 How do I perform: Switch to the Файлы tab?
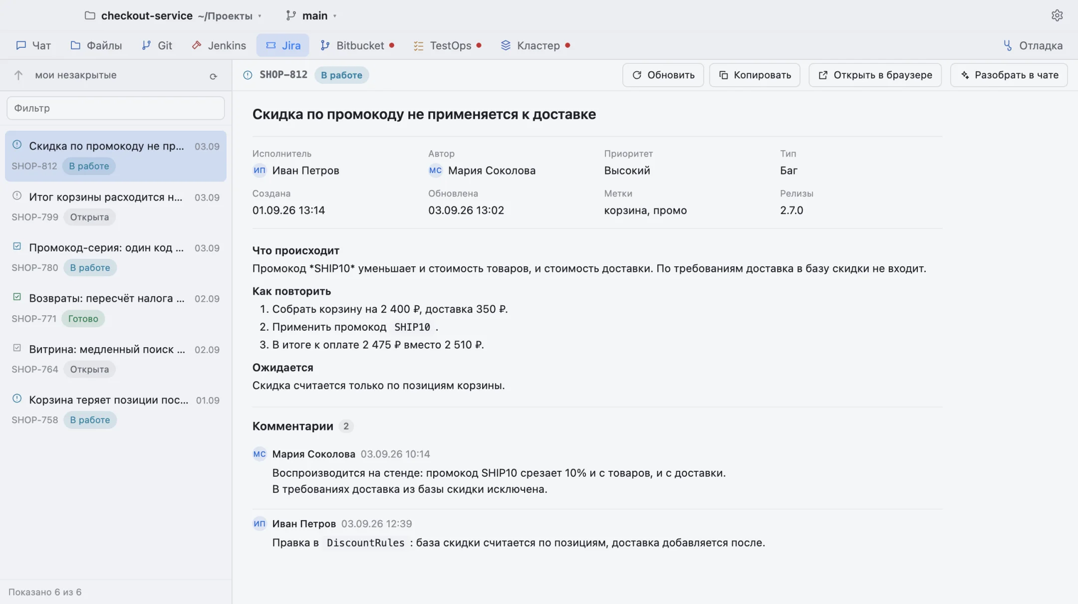tap(96, 45)
